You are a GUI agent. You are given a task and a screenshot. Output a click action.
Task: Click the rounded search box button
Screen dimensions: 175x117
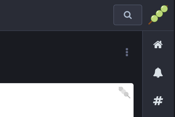[x=128, y=15]
